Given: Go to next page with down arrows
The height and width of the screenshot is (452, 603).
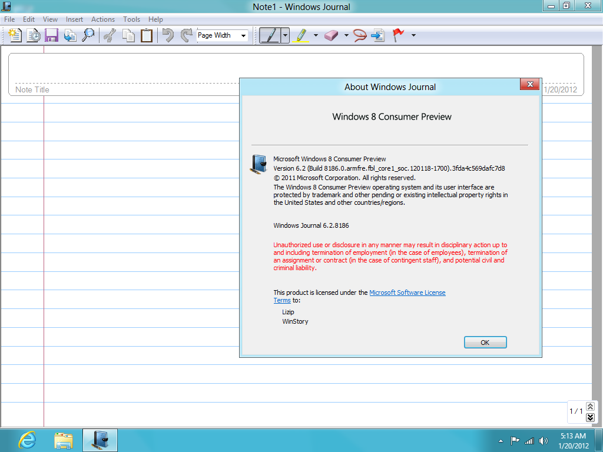Looking at the screenshot, I should point(590,417).
